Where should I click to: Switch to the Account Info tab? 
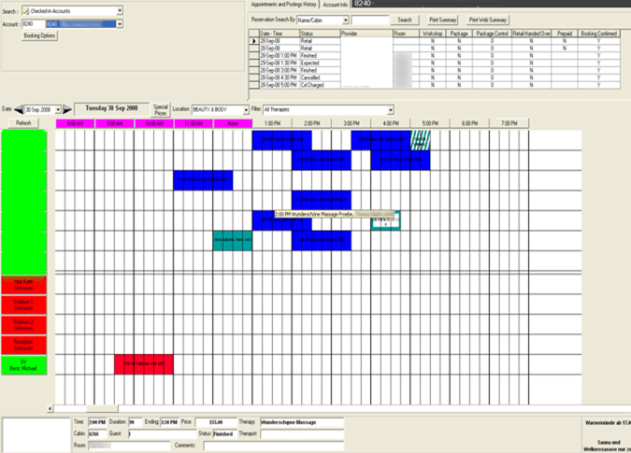(335, 5)
